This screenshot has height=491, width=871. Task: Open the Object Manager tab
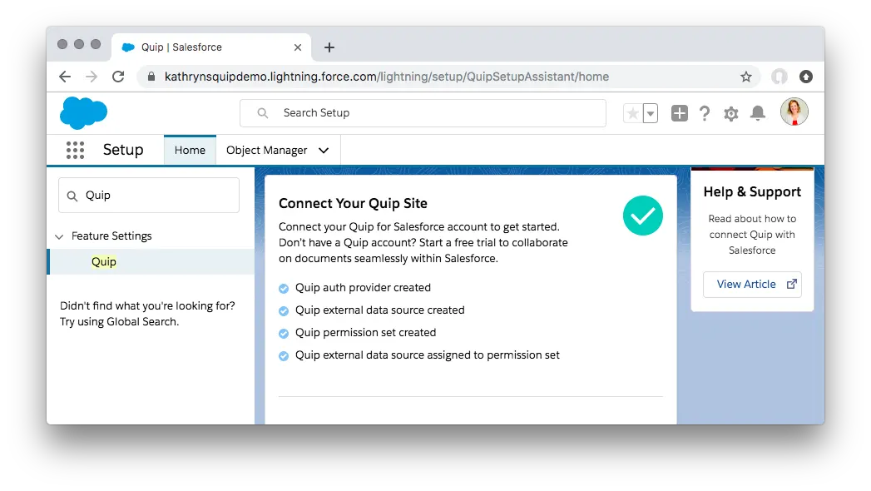(267, 151)
